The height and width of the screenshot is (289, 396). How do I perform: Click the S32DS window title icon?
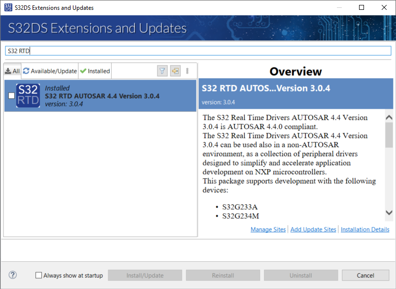click(8, 7)
